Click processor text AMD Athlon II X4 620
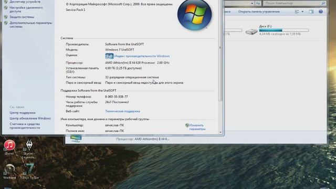This screenshot has width=336, height=189. tap(137, 63)
